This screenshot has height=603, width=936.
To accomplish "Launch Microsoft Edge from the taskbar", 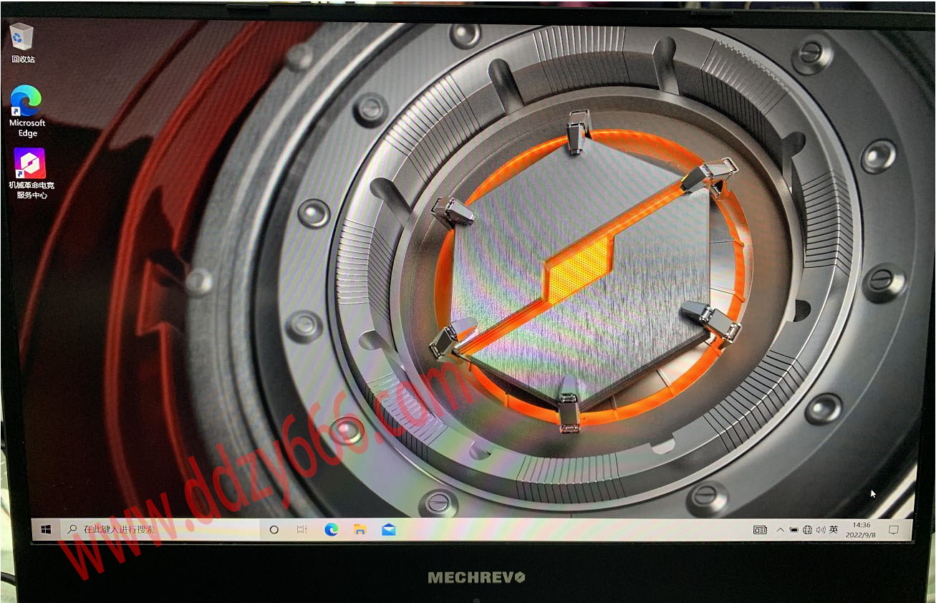I will point(331,529).
